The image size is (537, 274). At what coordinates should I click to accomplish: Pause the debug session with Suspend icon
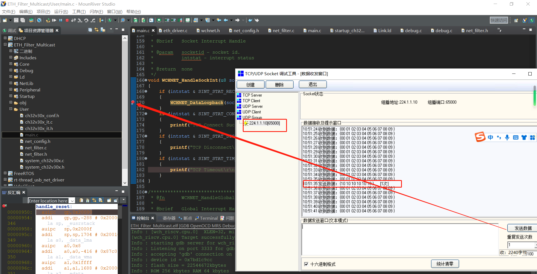[x=61, y=20]
